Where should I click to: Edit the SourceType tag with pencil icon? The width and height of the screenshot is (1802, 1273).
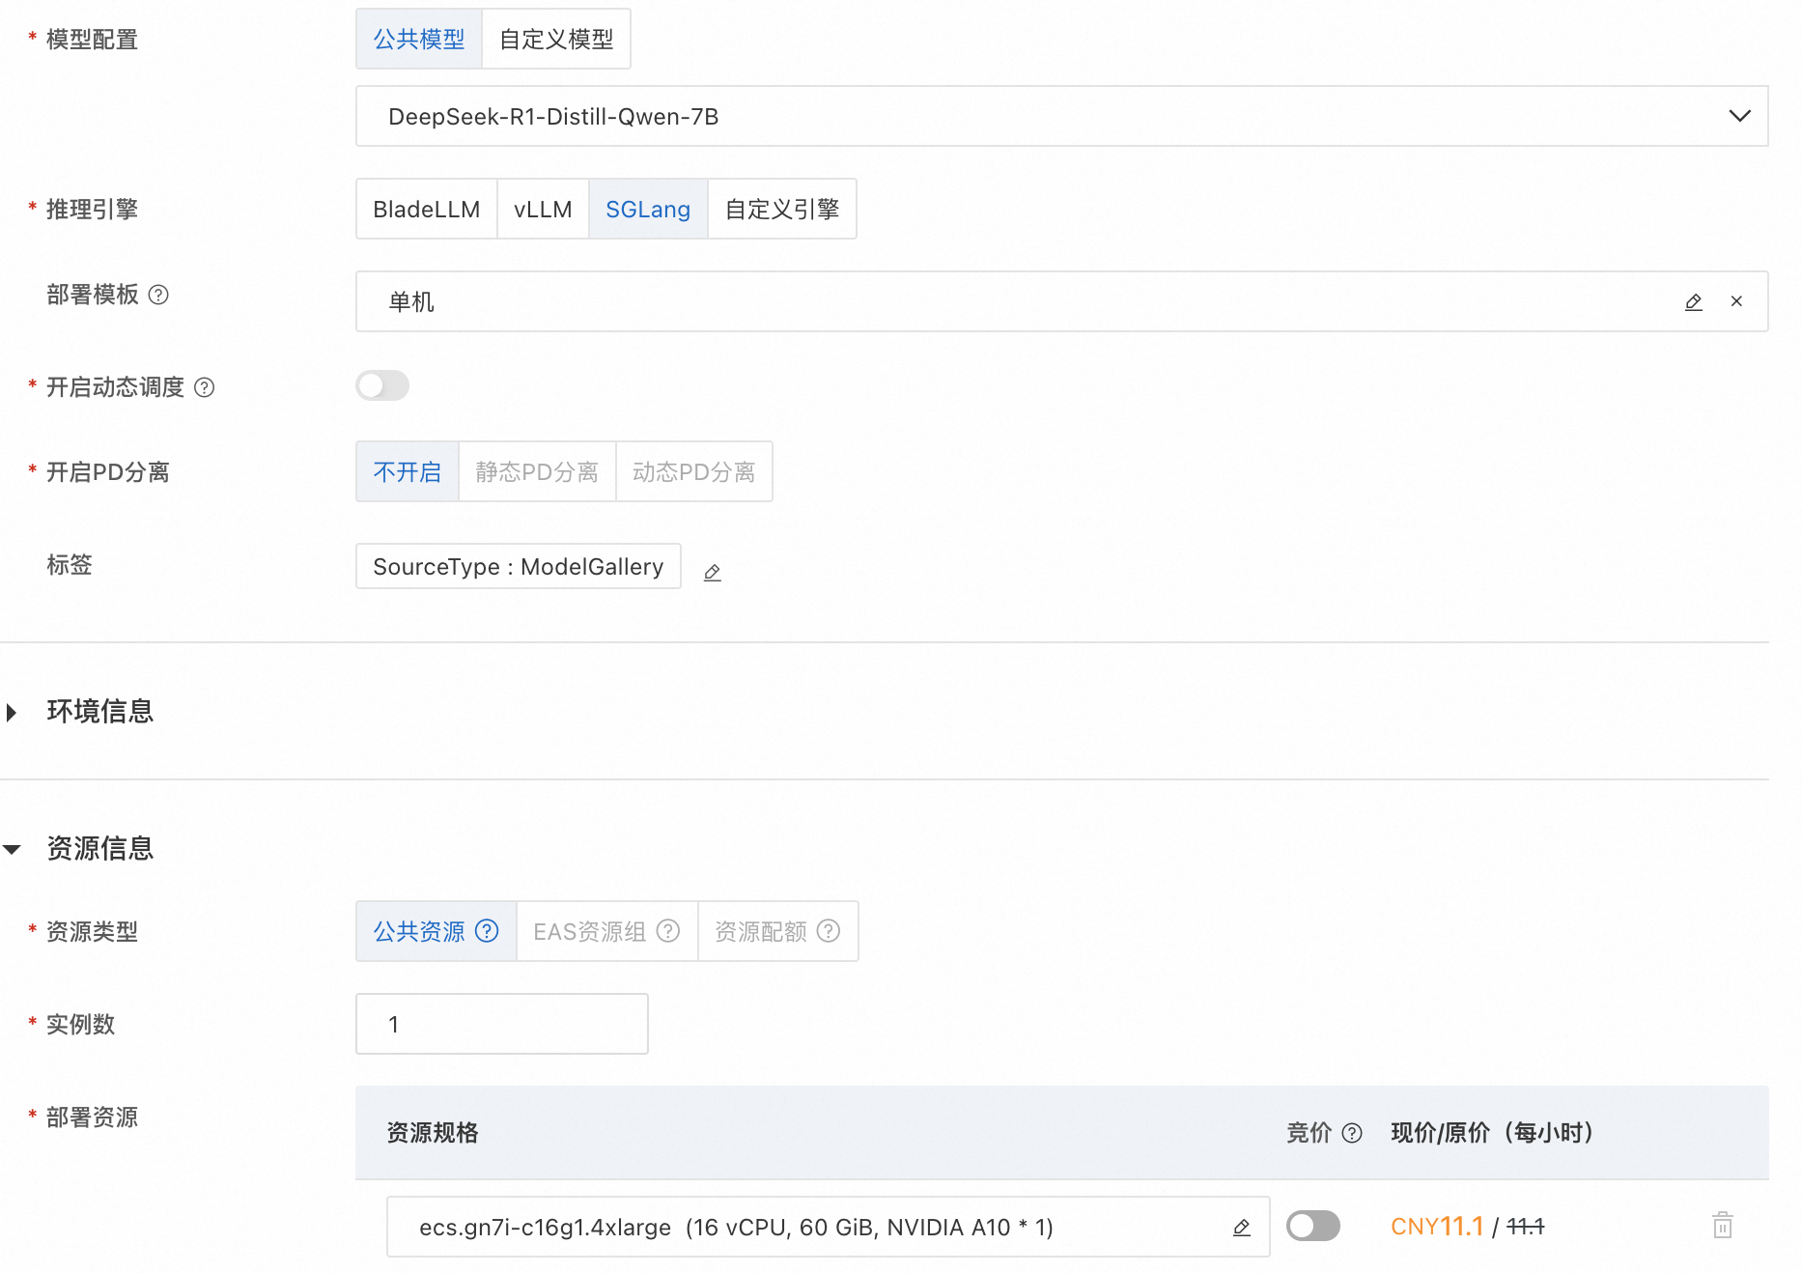click(x=713, y=572)
